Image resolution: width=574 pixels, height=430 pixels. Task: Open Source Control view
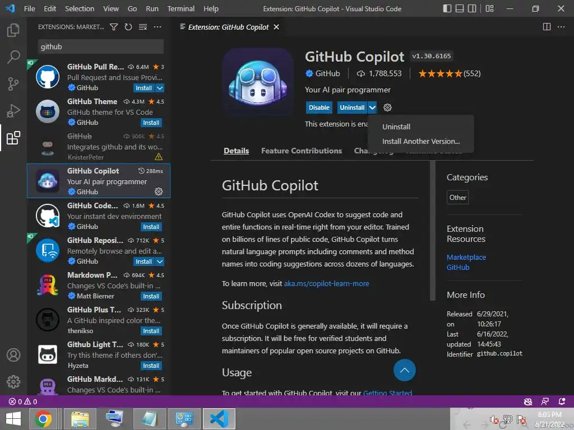[13, 84]
